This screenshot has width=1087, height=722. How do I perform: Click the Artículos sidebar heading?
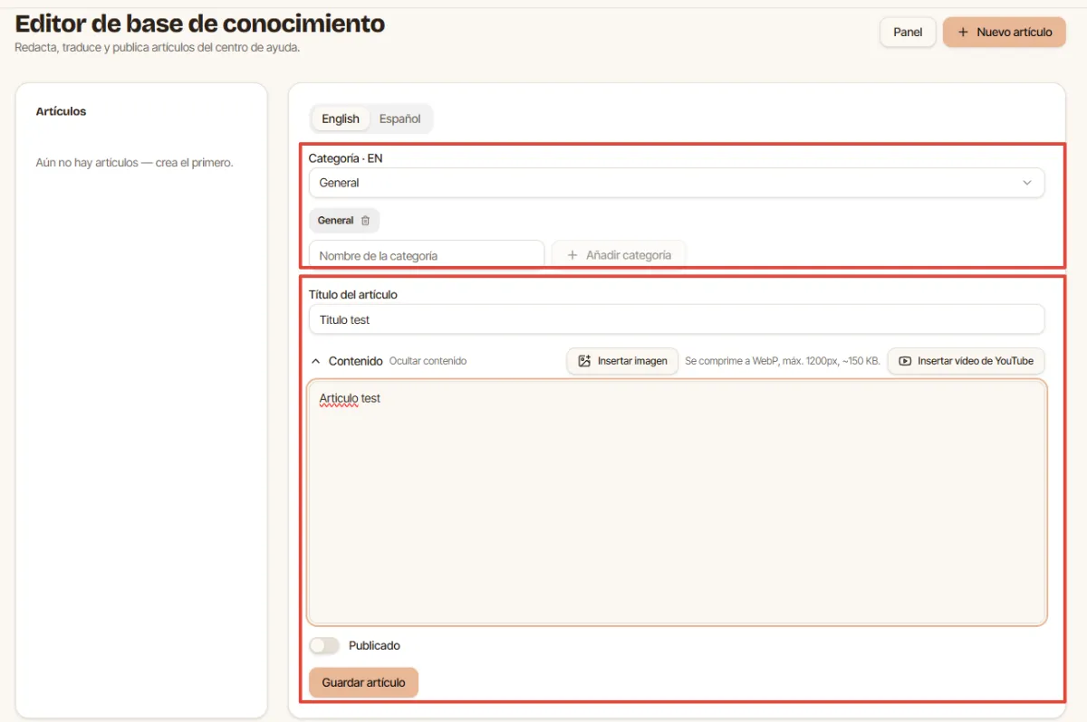[x=61, y=111]
